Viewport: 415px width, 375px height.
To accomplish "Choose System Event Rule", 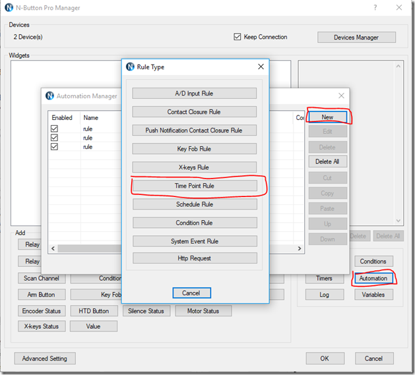I will 195,241.
